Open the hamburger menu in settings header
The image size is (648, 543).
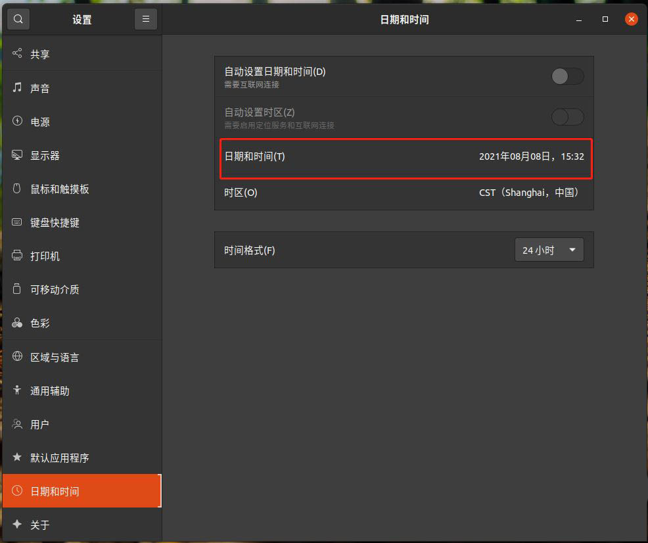pyautogui.click(x=145, y=19)
